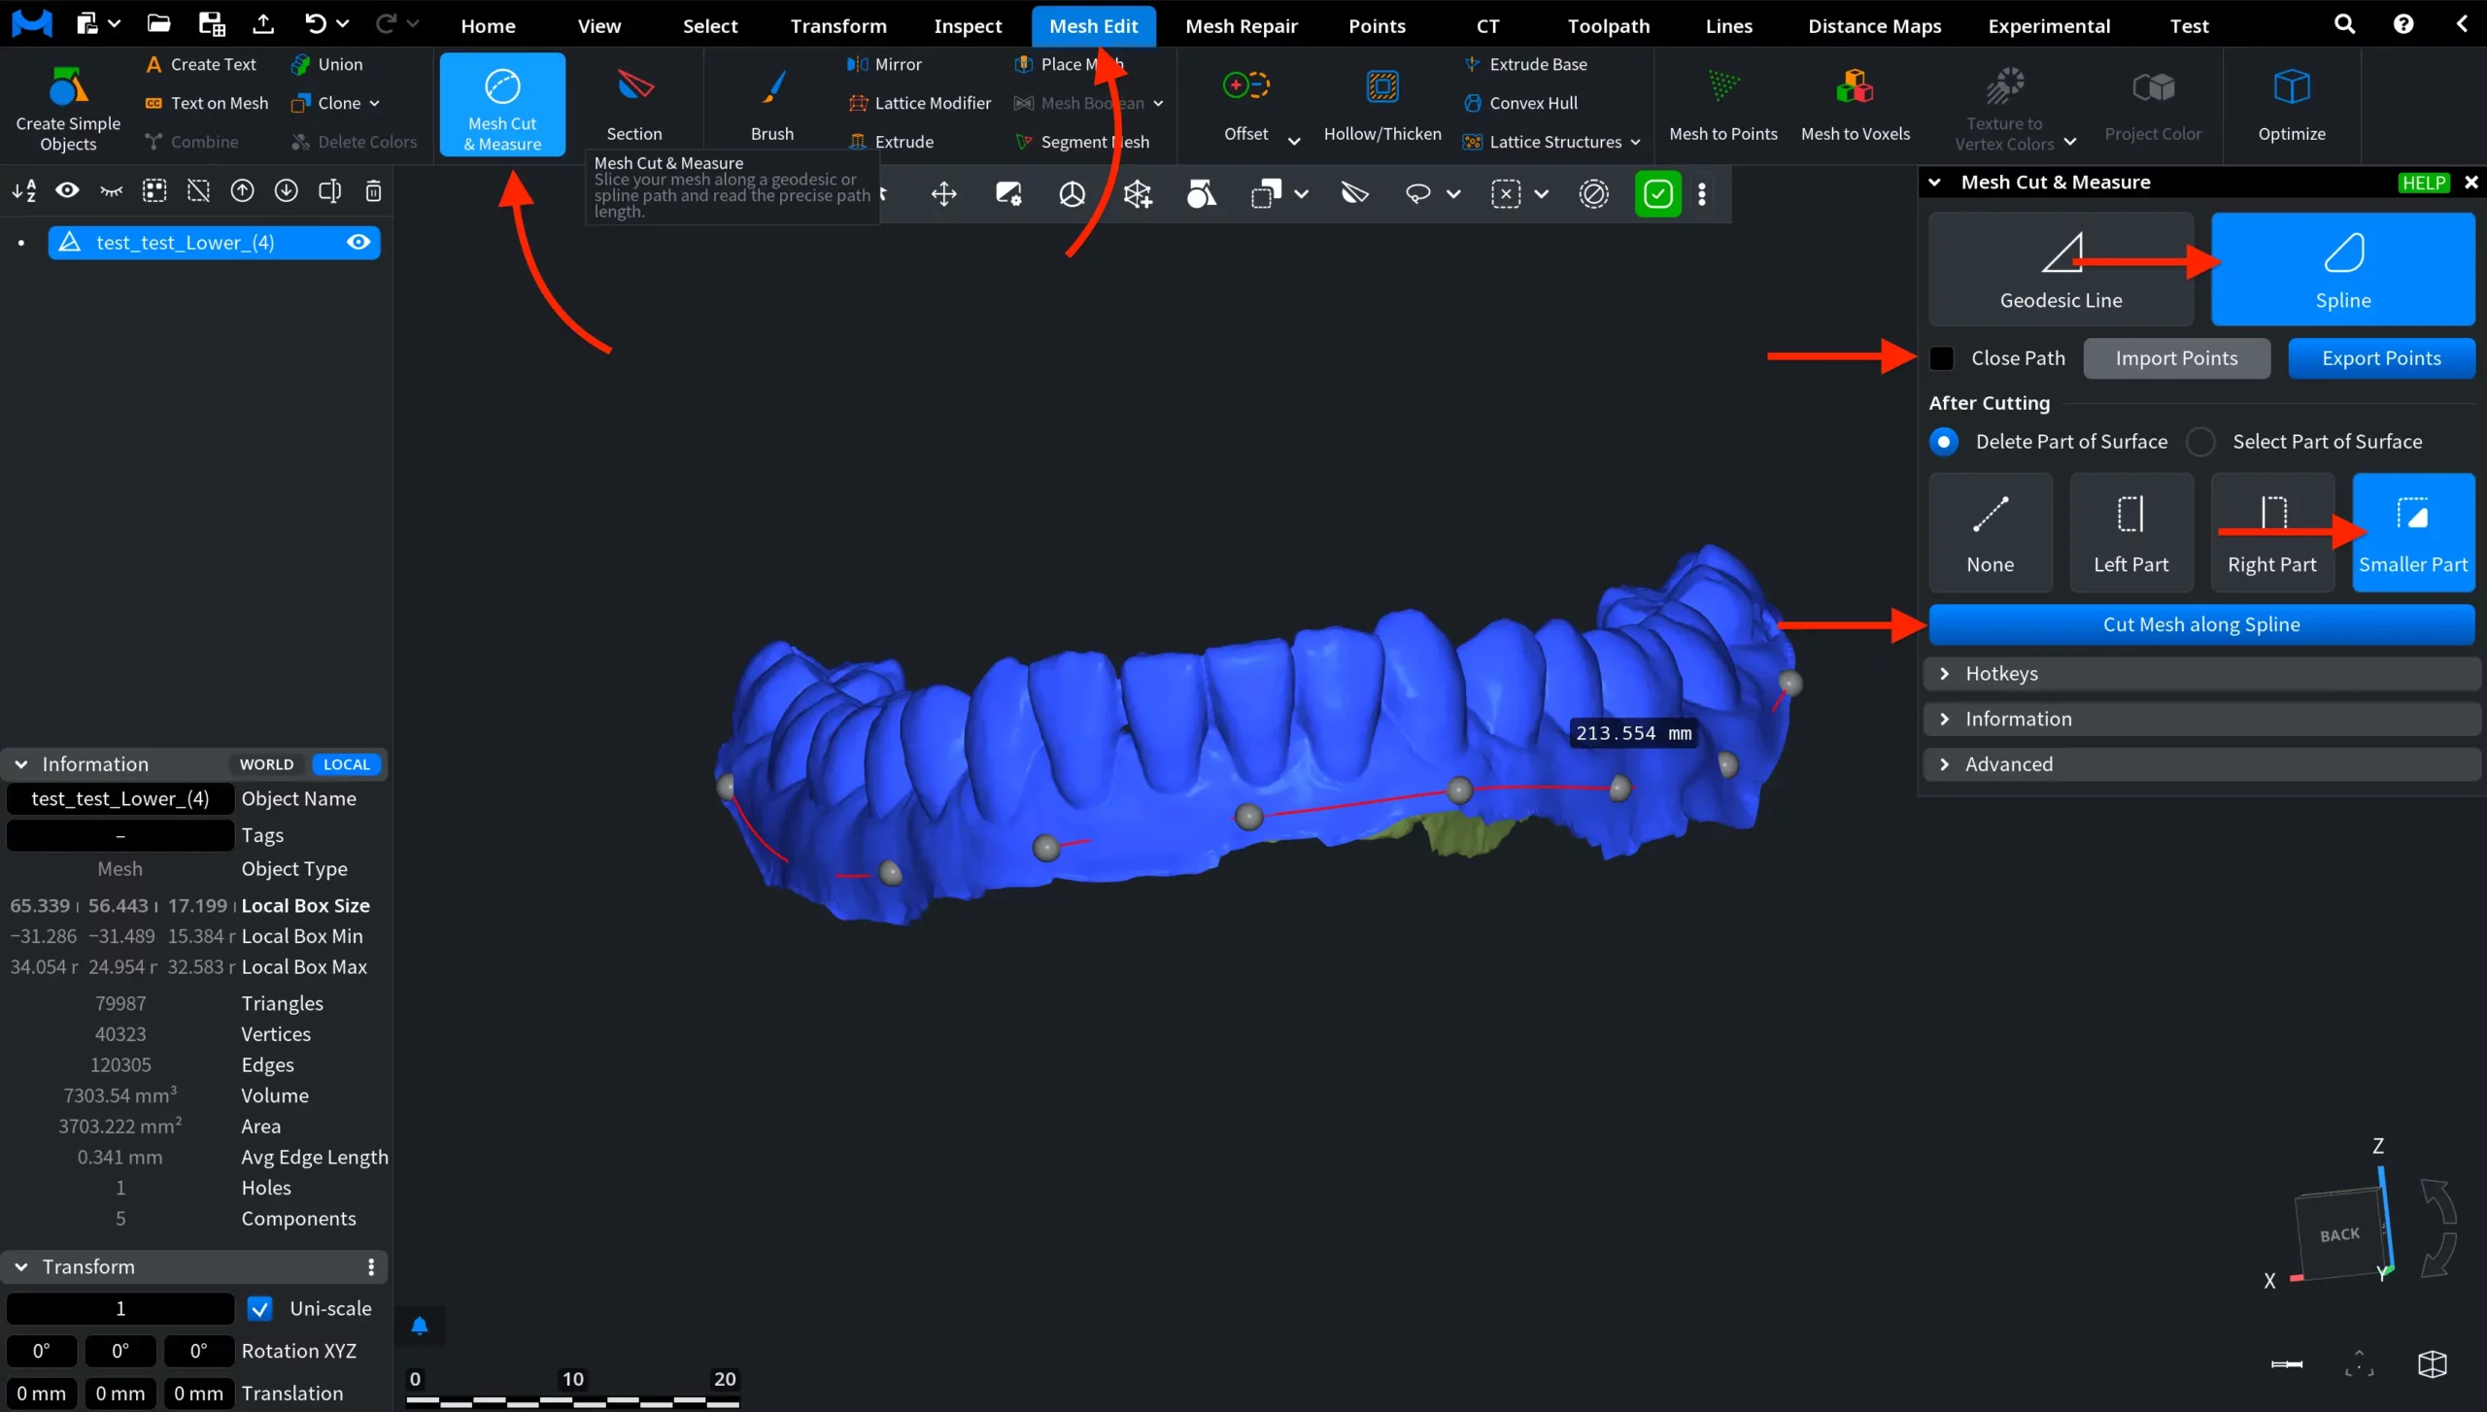
Task: Open the Mesh Cut & Measure tool
Action: [x=500, y=104]
